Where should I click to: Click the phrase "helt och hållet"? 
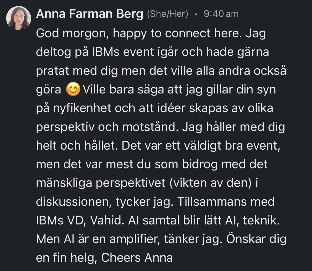pos(77,145)
